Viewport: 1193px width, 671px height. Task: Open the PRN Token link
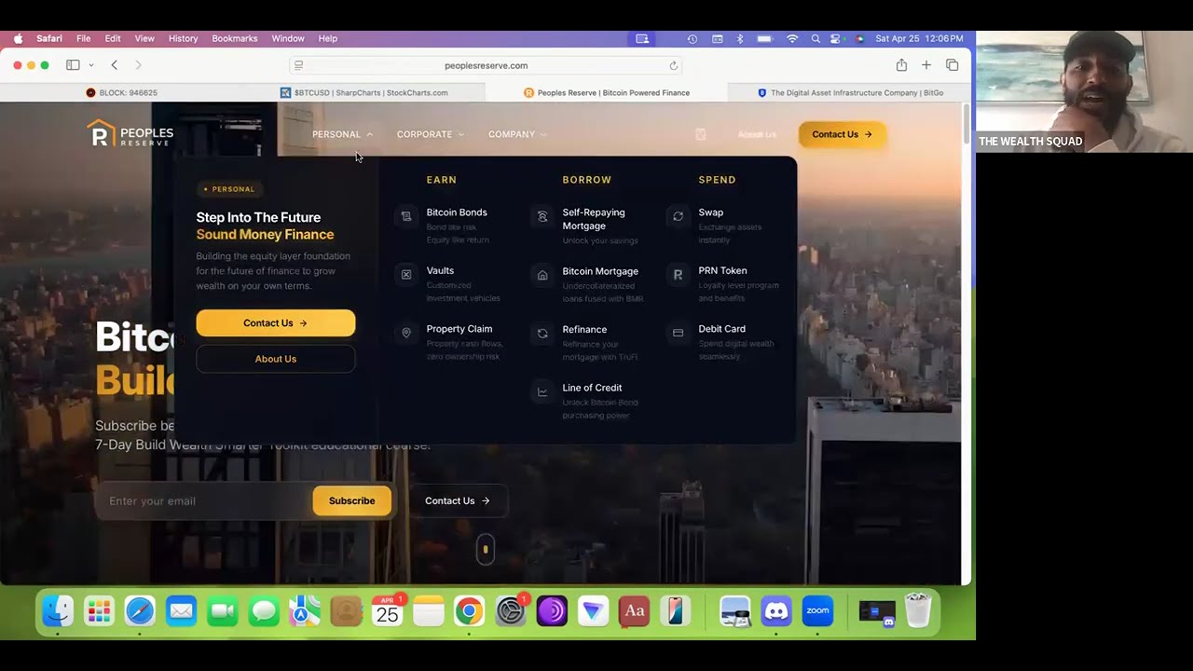(x=722, y=270)
